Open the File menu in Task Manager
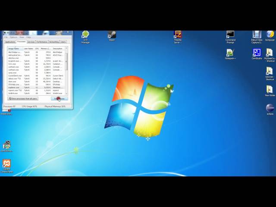This screenshot has width=276, height=207. click(6, 37)
